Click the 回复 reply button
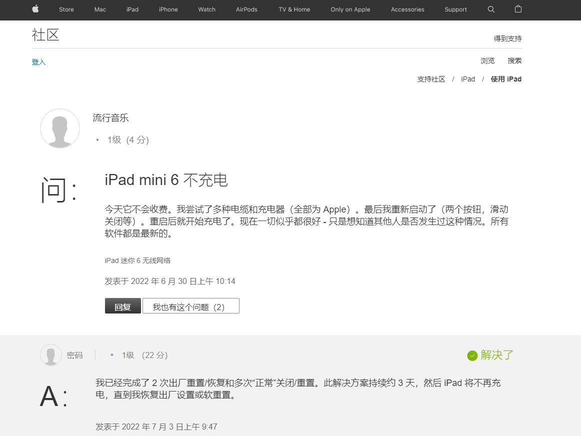 click(122, 306)
